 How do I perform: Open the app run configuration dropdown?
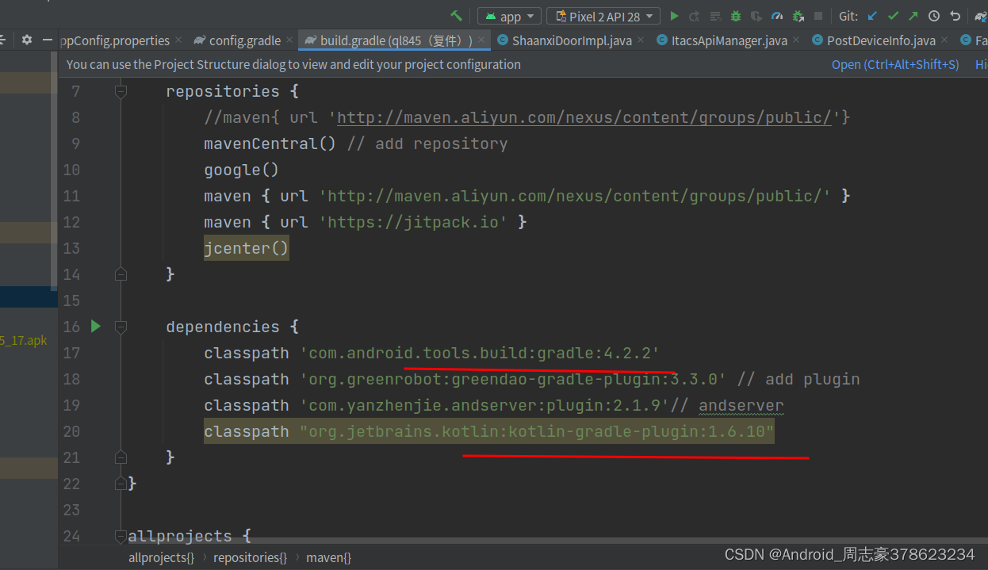click(509, 15)
